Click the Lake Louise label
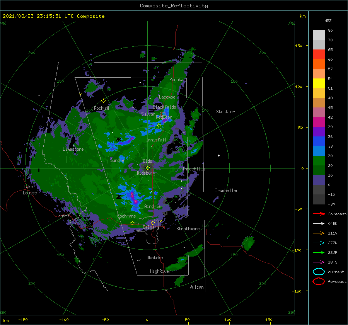 click(x=30, y=190)
